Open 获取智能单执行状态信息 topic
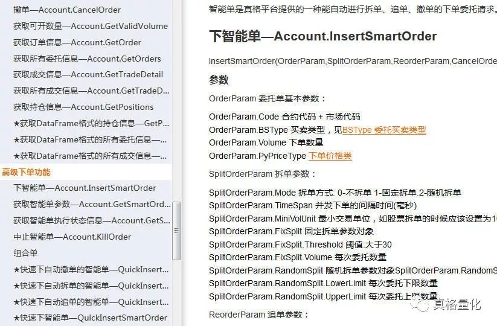The image size is (497, 326). coord(92,220)
